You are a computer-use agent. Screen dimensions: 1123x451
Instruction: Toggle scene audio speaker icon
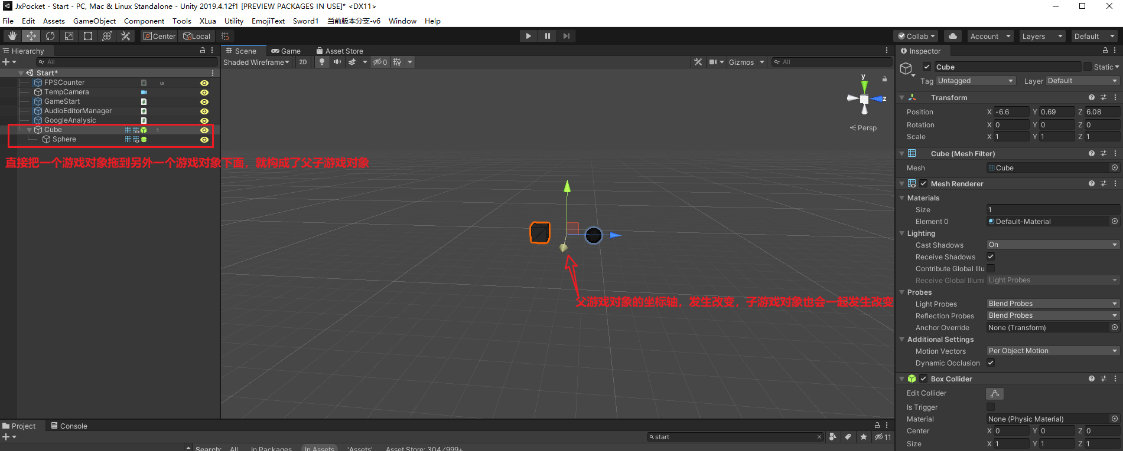tap(337, 62)
